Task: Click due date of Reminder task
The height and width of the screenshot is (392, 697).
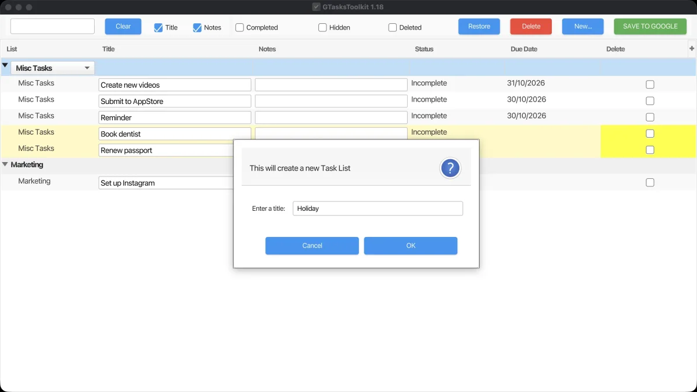Action: (x=526, y=116)
